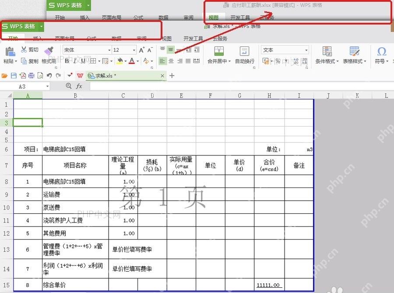Click the Paste (粘贴) clipboard icon

click(10, 51)
